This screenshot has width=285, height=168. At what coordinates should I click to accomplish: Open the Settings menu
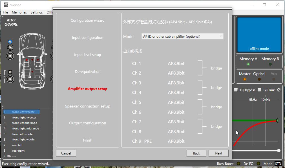37,12
